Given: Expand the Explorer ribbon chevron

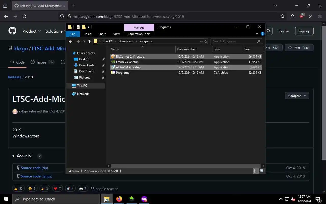Looking at the screenshot, I should coord(257,34).
